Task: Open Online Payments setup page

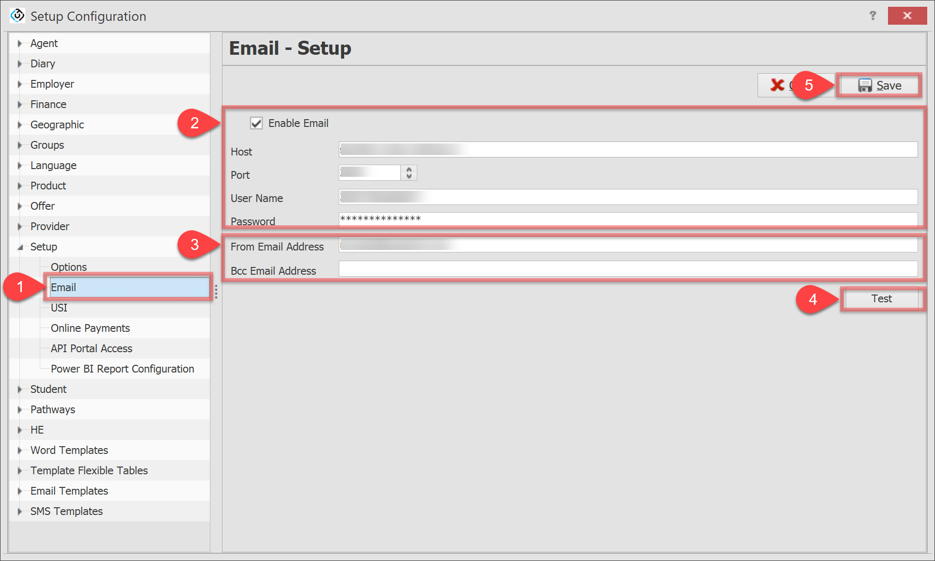Action: click(90, 328)
